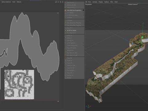Select the road texture UV tile in canvas
The image size is (148, 111).
[x=19, y=84]
